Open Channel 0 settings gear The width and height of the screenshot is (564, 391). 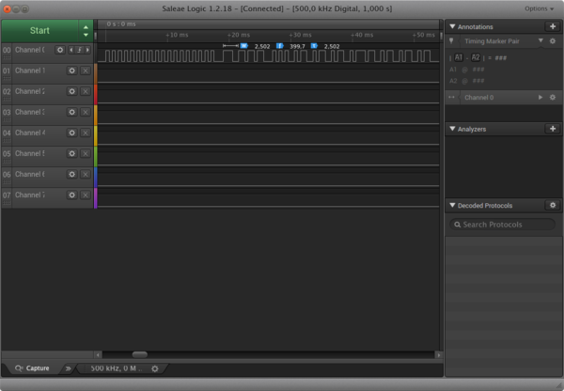tap(60, 50)
